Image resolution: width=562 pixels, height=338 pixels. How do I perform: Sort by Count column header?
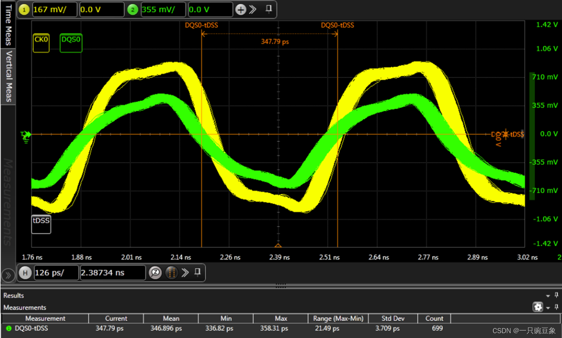[x=434, y=318]
